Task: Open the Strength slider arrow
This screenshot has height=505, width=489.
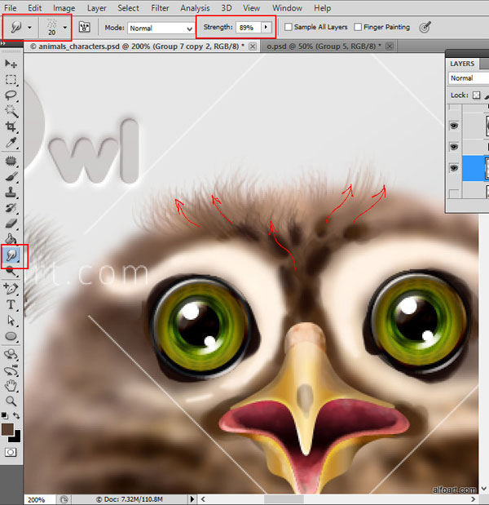Action: point(266,27)
